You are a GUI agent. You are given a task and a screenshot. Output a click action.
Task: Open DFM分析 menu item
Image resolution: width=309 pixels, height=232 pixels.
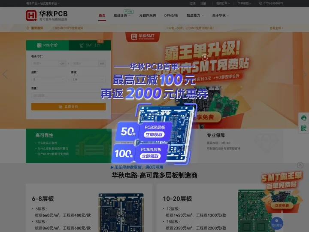(x=171, y=15)
